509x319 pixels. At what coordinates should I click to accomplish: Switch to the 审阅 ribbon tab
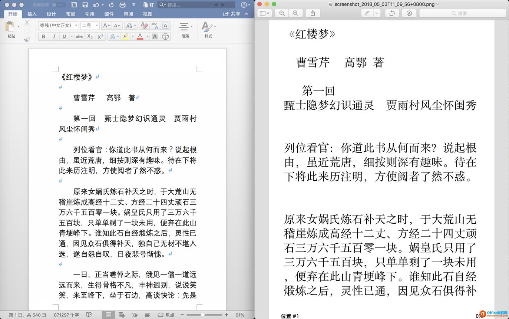click(128, 14)
